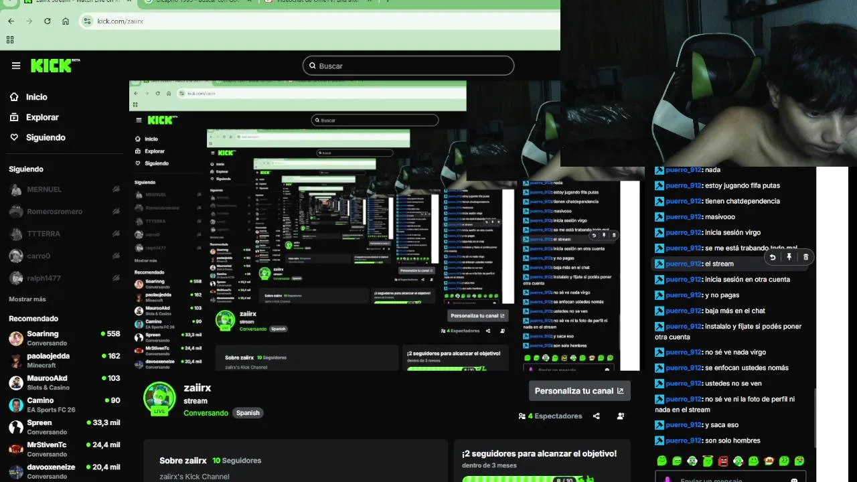Click the share icon beside Espectadores
The image size is (857, 482).
tap(597, 416)
